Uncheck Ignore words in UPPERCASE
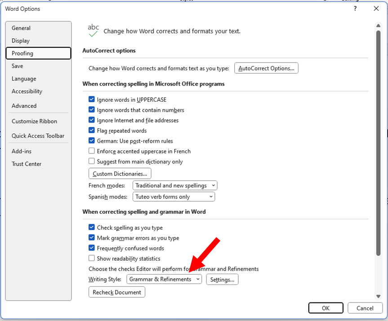388x321 pixels. point(92,99)
